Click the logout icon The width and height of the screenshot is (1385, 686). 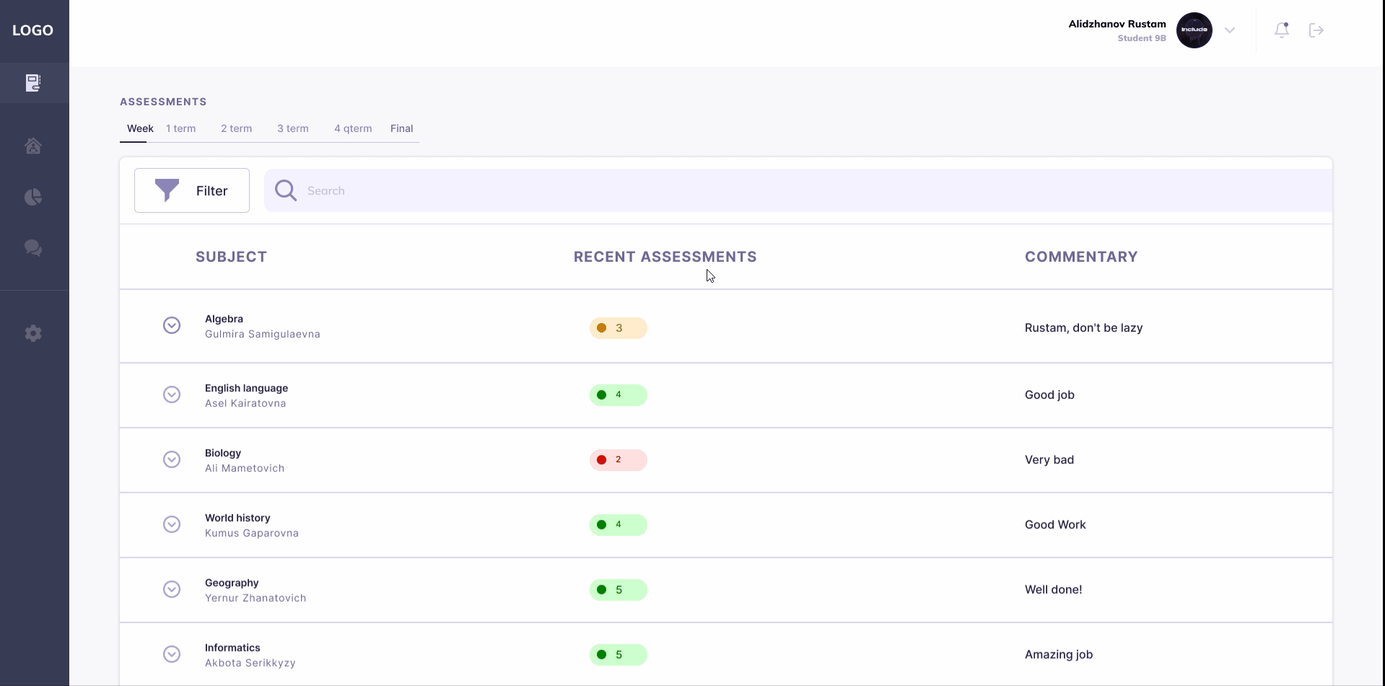(x=1316, y=30)
